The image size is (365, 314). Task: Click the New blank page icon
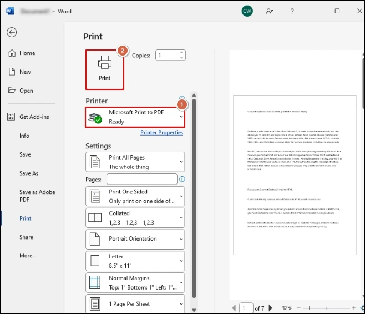[12, 72]
